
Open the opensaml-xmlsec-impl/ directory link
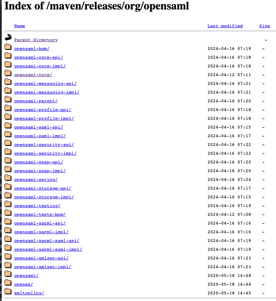[43, 267]
